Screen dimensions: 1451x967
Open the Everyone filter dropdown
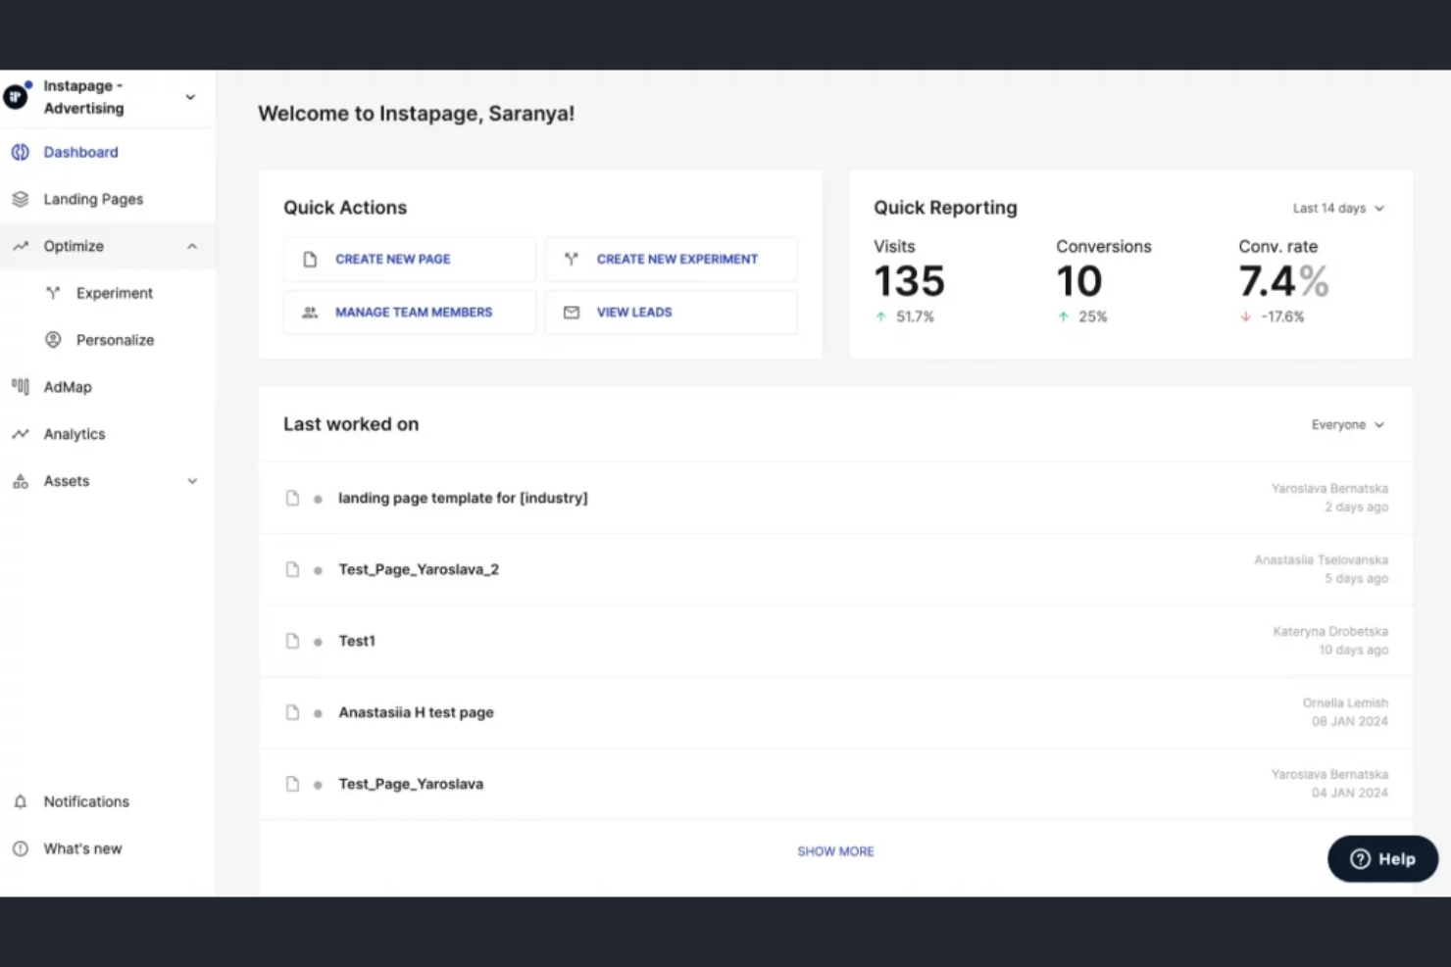click(x=1347, y=424)
